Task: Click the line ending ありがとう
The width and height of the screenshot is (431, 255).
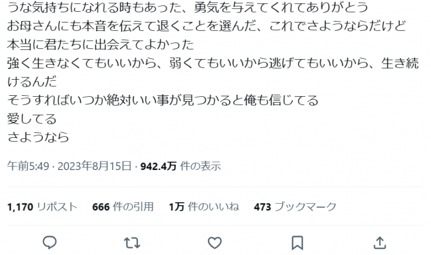Action: pos(187,7)
